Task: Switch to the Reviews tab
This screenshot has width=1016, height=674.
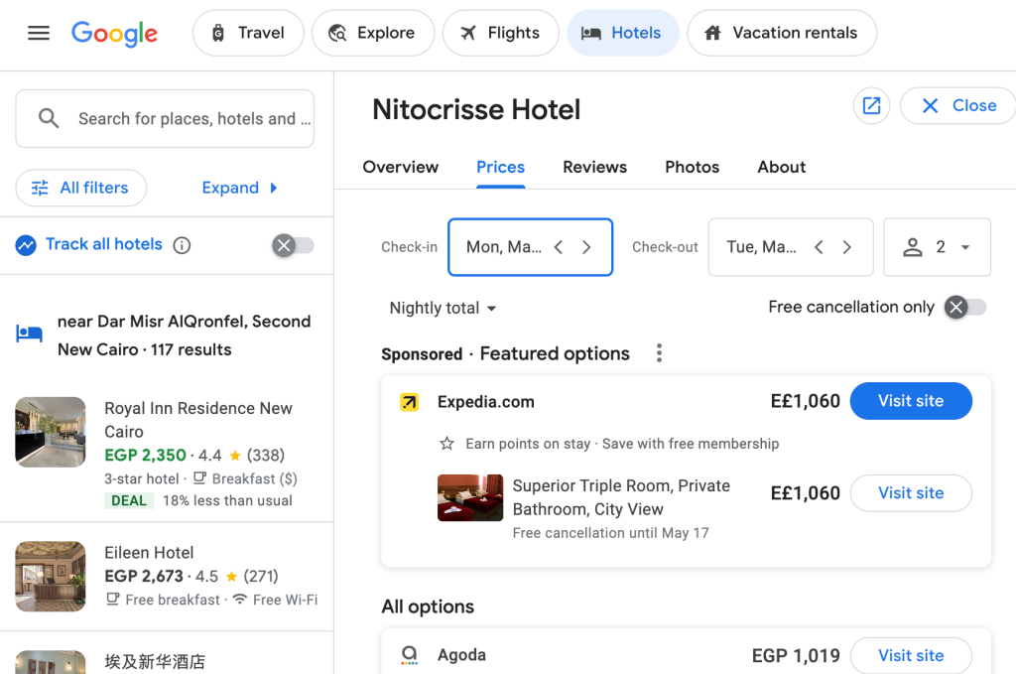Action: (x=594, y=167)
